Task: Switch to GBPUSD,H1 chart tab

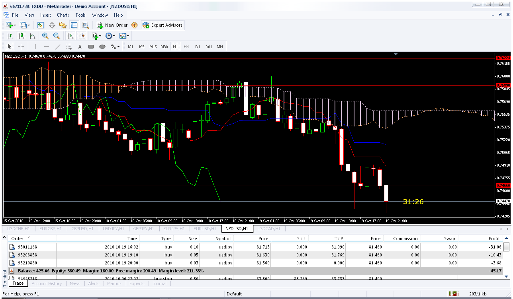Action: click(x=82, y=229)
